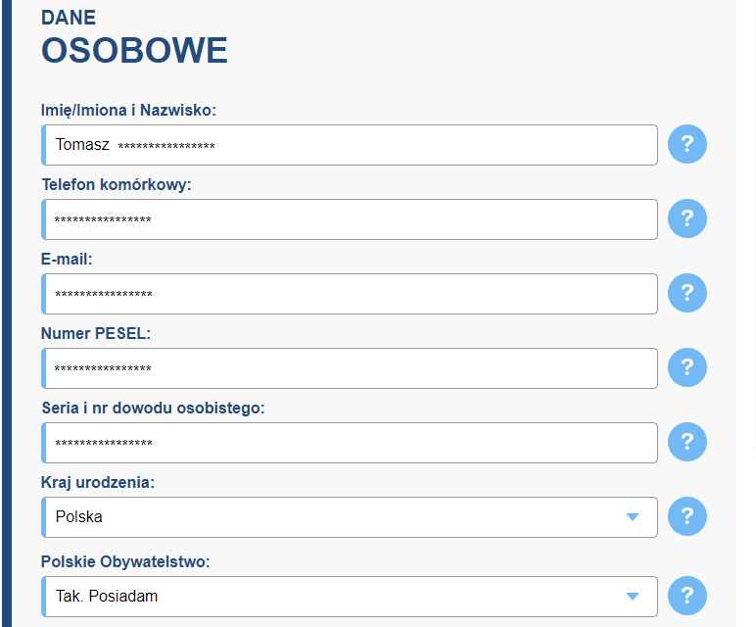This screenshot has height=627, width=756.
Task: Expand the Polskie Obywatelstwo dropdown arrow
Action: click(x=632, y=596)
